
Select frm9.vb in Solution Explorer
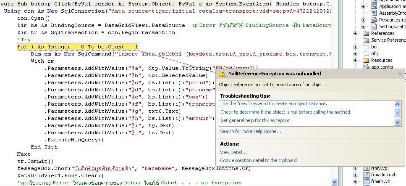click(379, 168)
